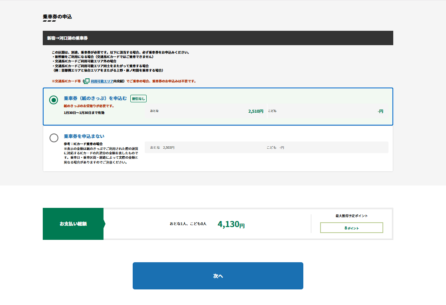Select the 乗車券（紙のきっぷ）を申込む radio button
Screen dimensions: 446x305
54,100
